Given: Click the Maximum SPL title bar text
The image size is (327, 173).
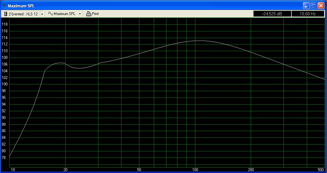Looking at the screenshot, I should tap(21, 6).
